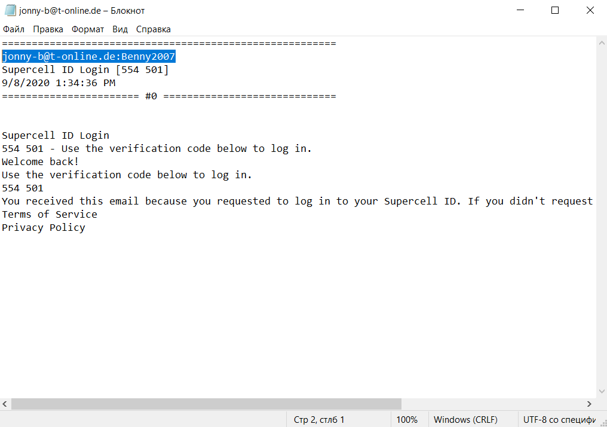Click the horizontal scrollbar thumb
This screenshot has width=607, height=427.
206,404
